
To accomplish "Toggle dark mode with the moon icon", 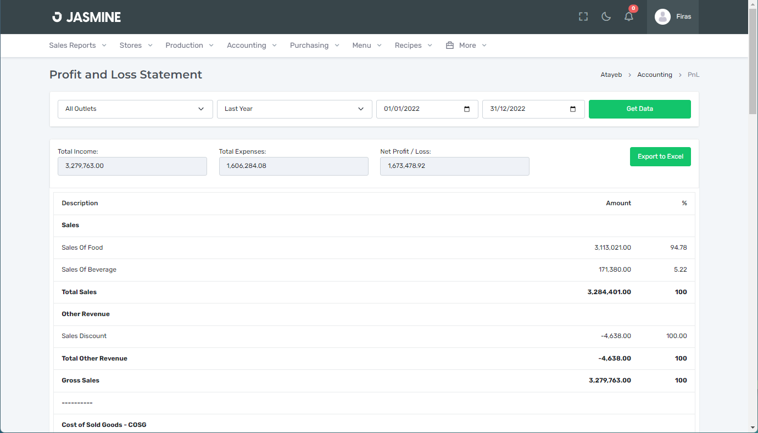I will (x=606, y=17).
